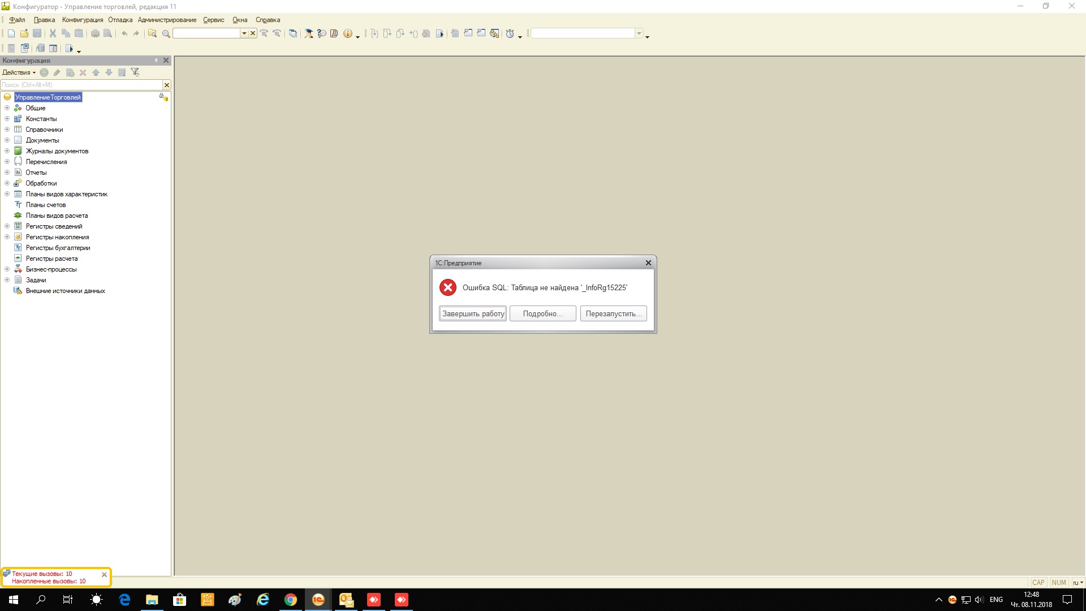Click the Подробно button in error dialog
This screenshot has width=1086, height=611.
coord(542,314)
